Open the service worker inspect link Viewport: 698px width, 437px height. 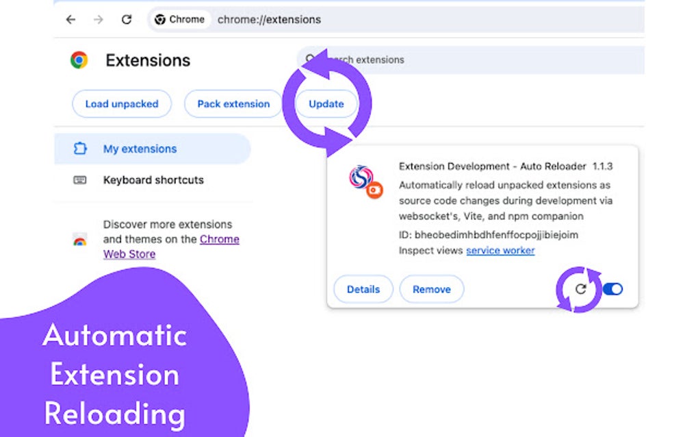[500, 251]
